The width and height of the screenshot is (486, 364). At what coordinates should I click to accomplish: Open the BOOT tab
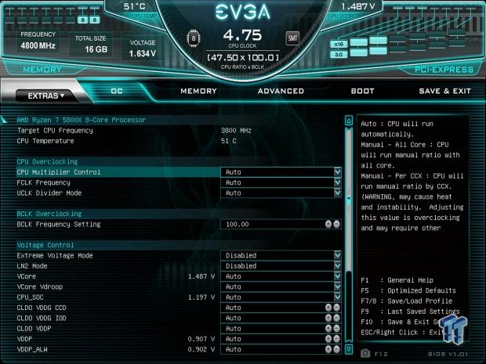(363, 91)
